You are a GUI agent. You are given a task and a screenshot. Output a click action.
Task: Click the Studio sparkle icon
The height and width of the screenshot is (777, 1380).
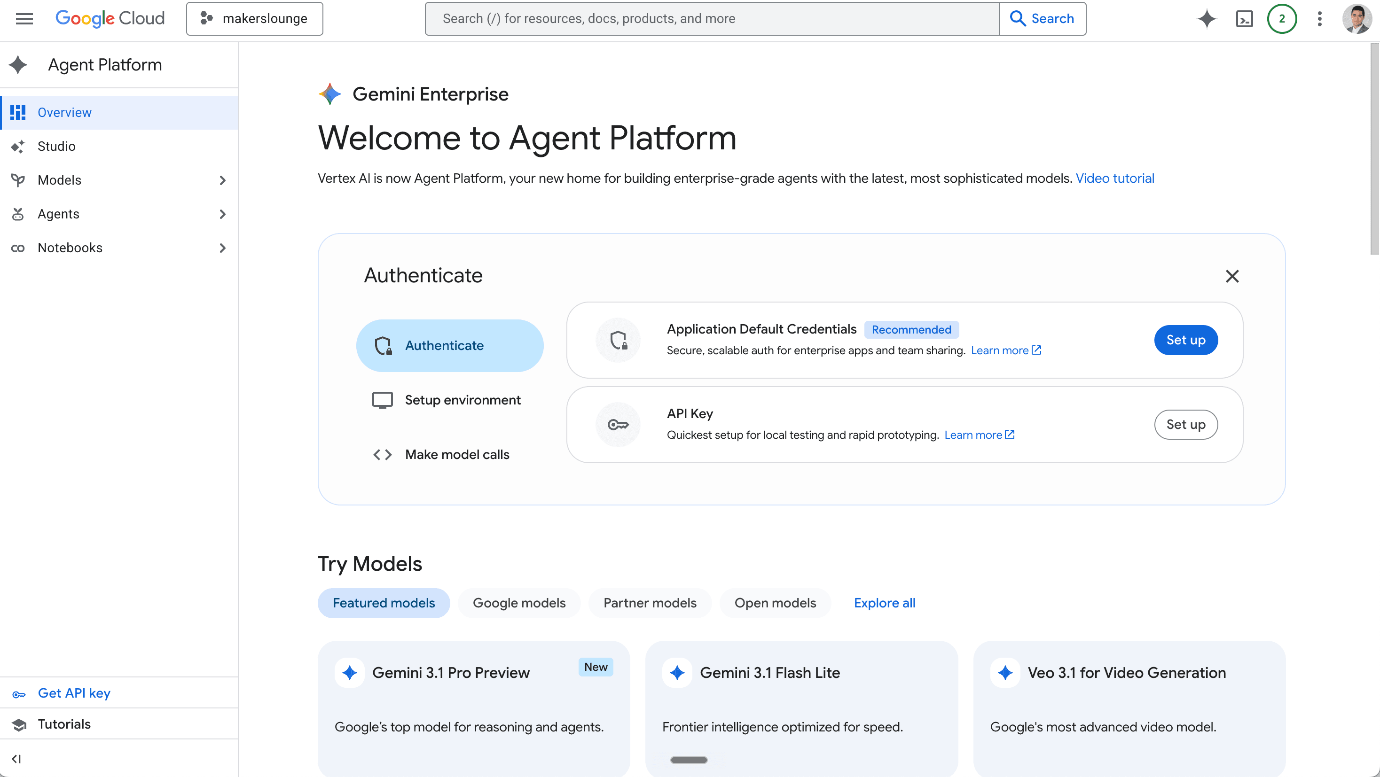(18, 146)
